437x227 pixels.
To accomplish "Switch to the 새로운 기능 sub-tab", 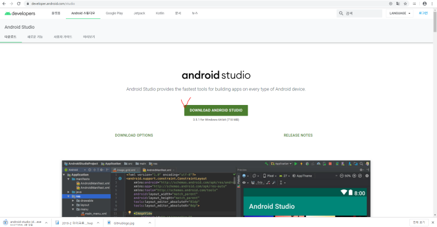I will point(35,37).
